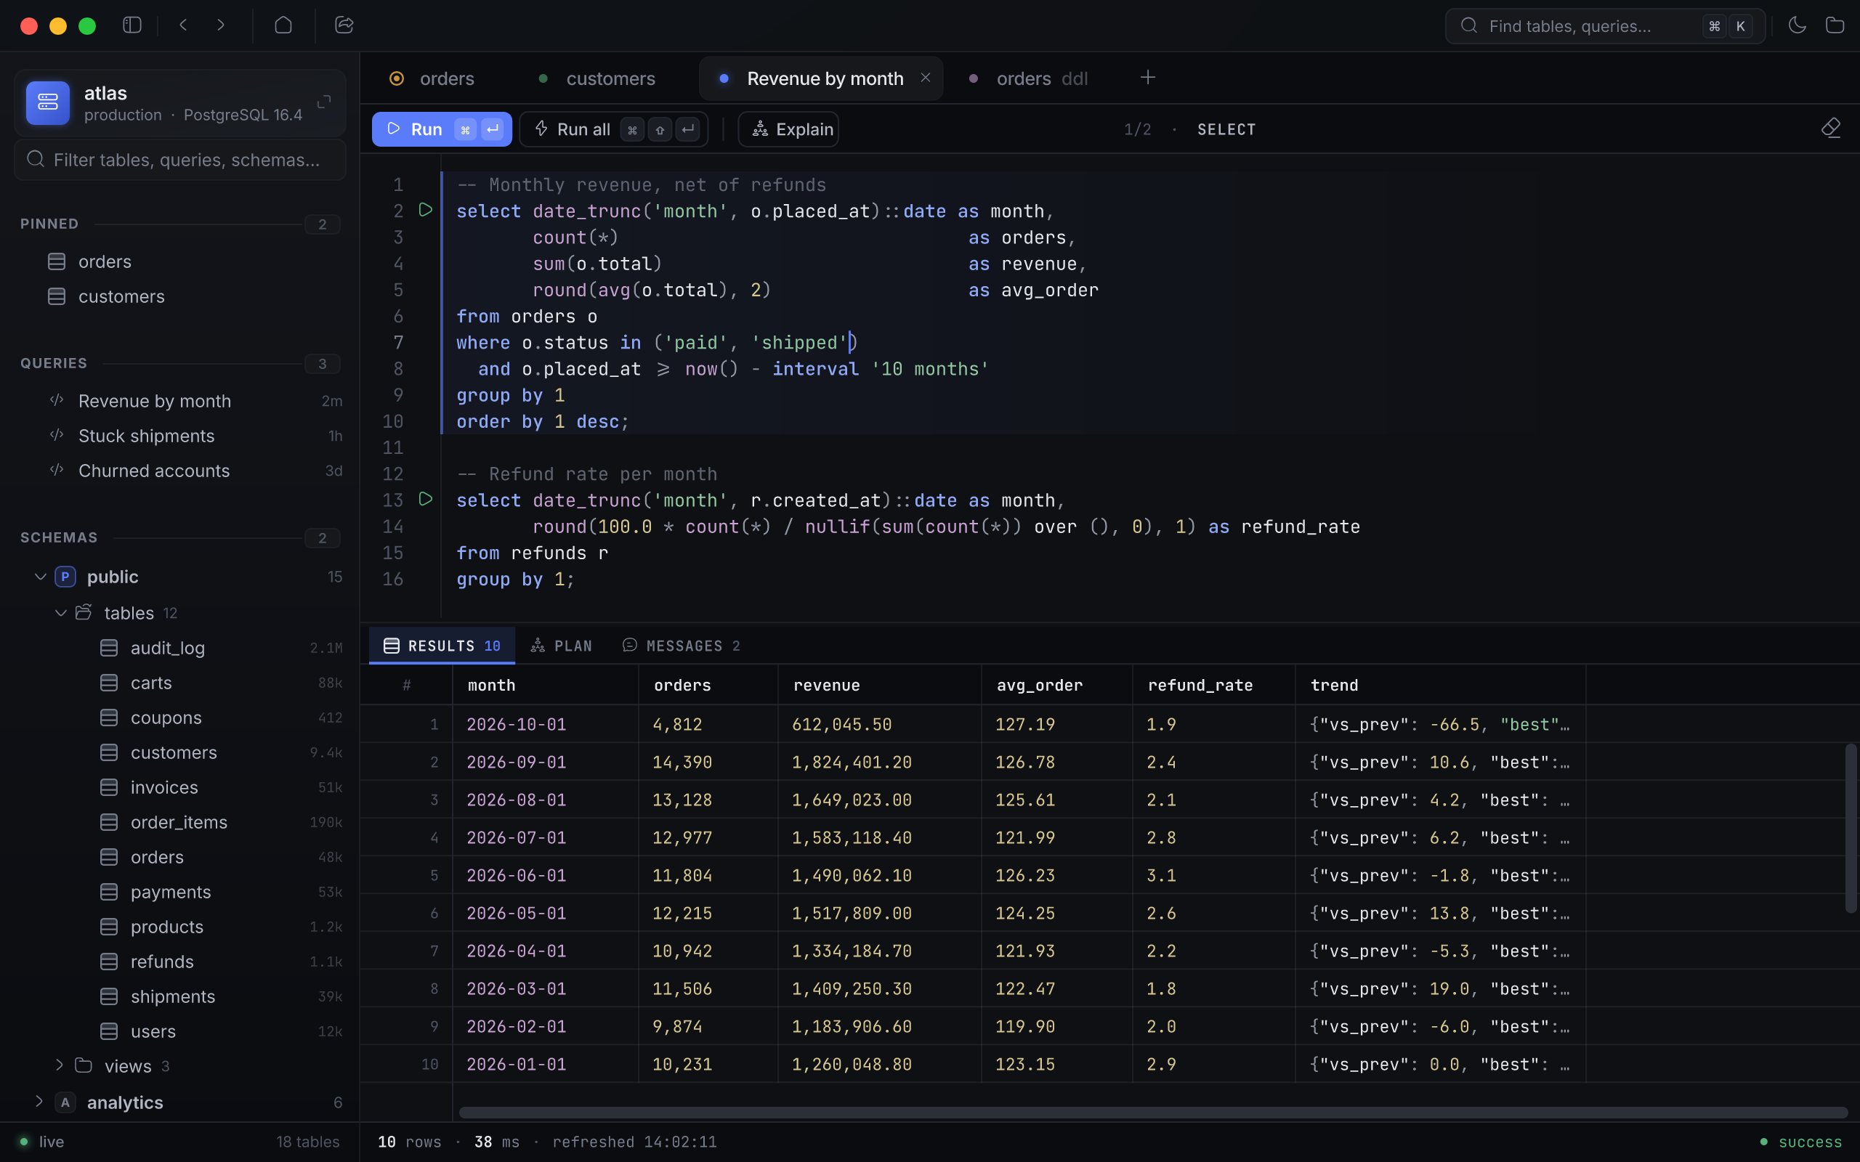Open the folder icon at top right

point(1835,25)
